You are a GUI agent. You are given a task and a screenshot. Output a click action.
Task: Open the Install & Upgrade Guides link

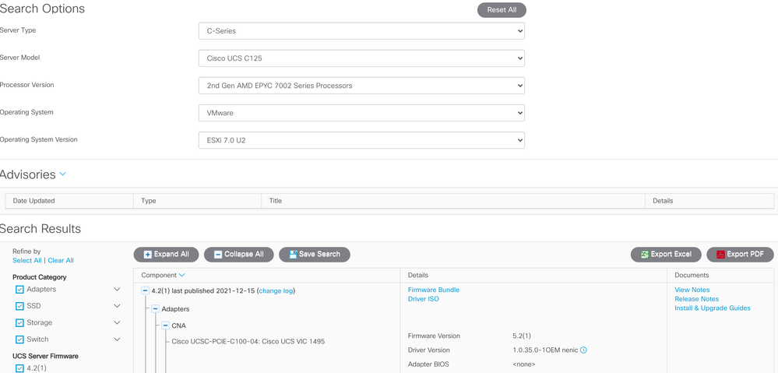tap(713, 308)
